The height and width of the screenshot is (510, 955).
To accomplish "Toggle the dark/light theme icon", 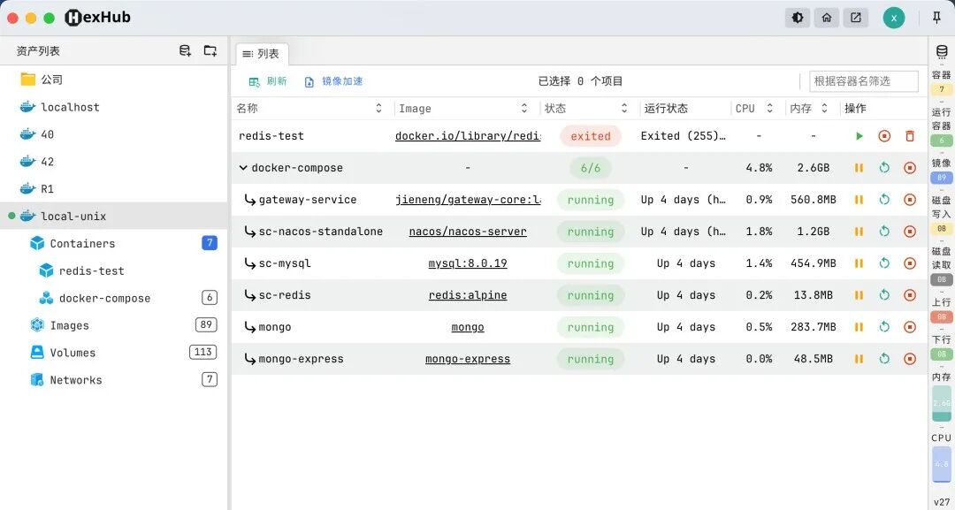I will (x=798, y=18).
